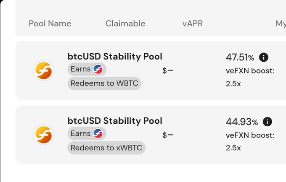
Task: Click the claimable $– amount in the first pool
Action: [168, 70]
